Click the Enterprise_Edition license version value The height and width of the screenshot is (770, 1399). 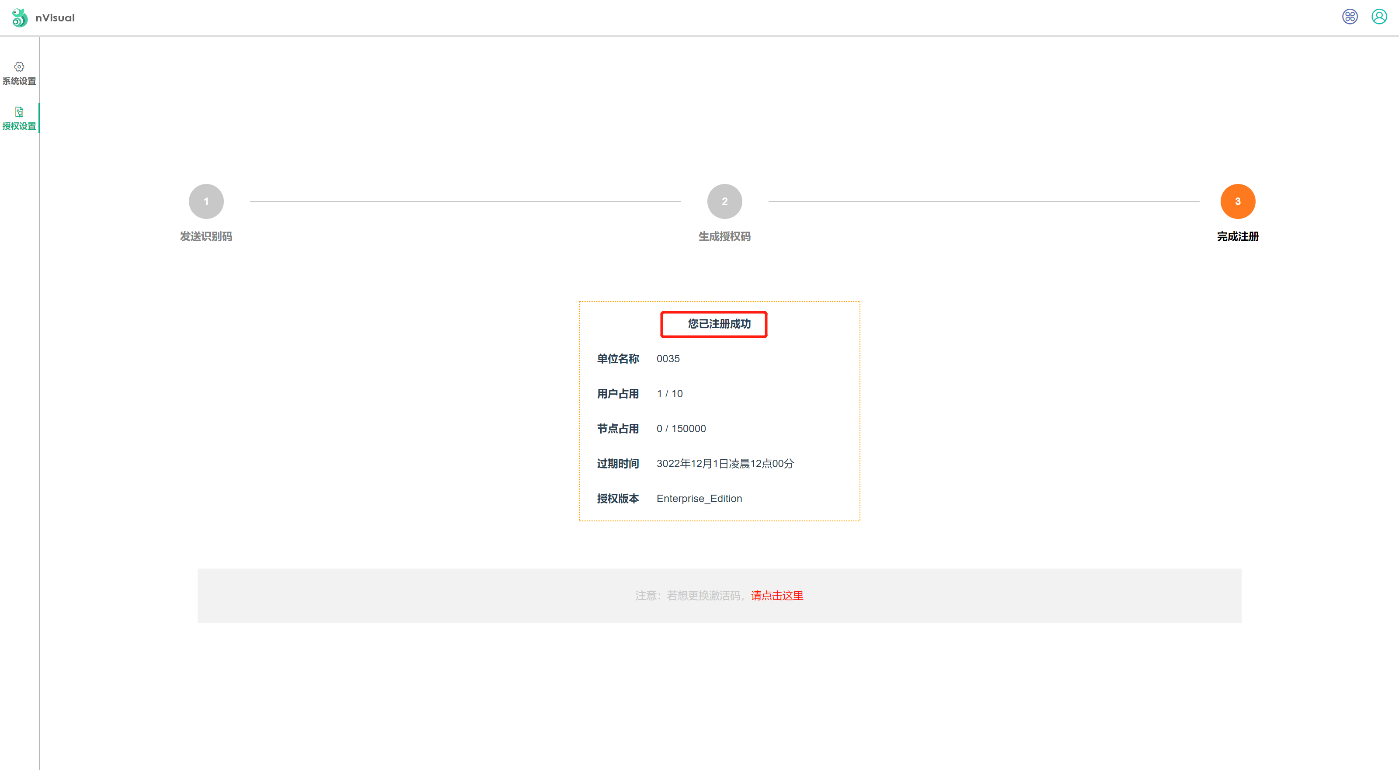699,499
